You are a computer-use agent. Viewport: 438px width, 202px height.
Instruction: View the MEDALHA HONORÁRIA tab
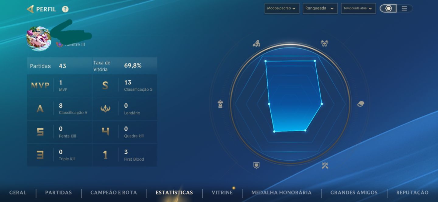(281, 193)
